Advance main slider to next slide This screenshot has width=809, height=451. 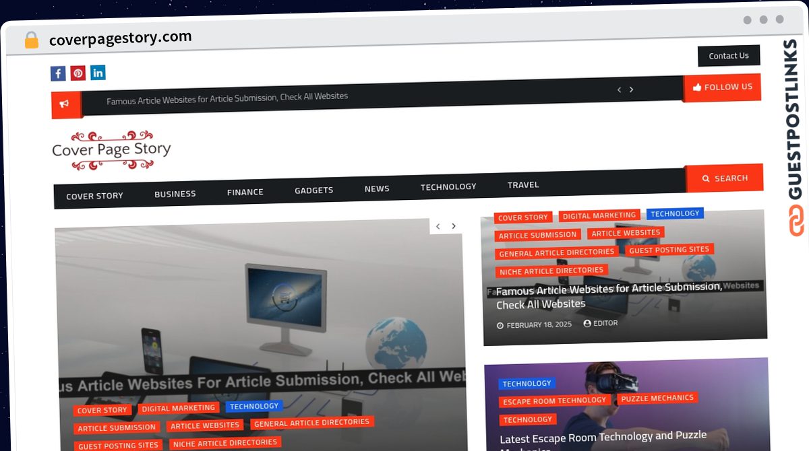tap(454, 226)
